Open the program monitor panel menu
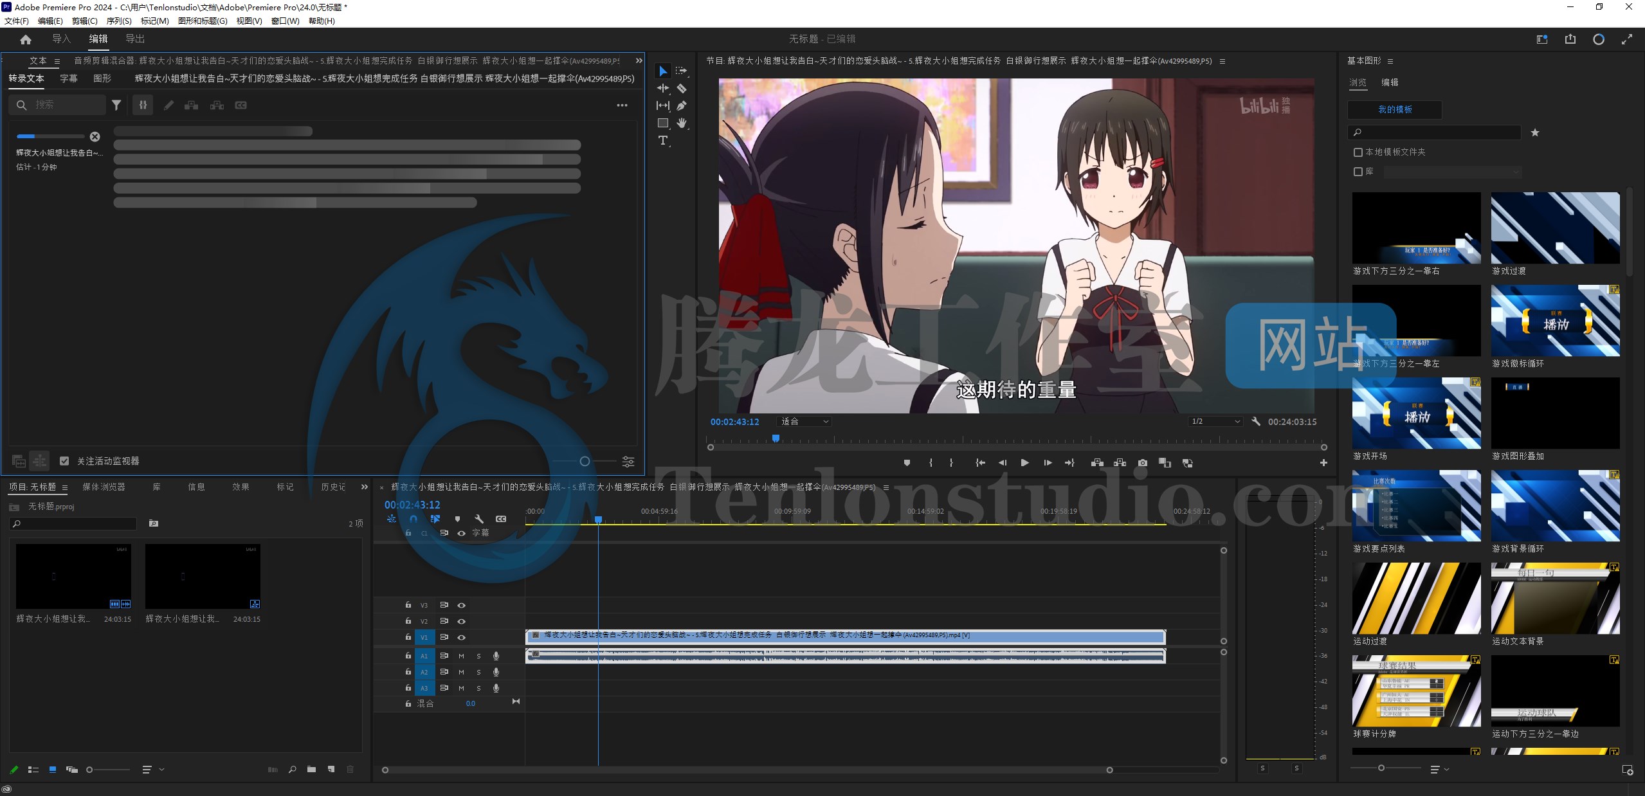The height and width of the screenshot is (796, 1645). coord(1222,61)
